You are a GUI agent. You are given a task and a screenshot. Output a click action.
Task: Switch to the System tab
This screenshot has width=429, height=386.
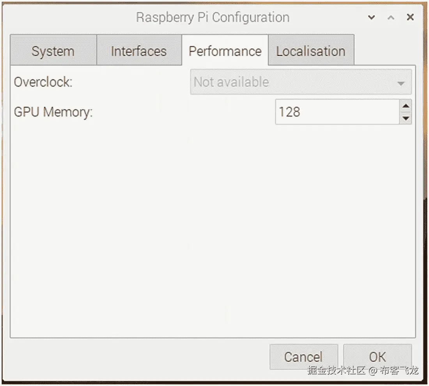pos(53,50)
